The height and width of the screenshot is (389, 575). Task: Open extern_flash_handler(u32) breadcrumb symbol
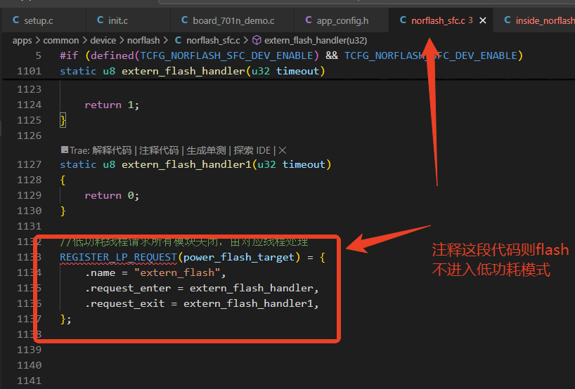click(316, 40)
